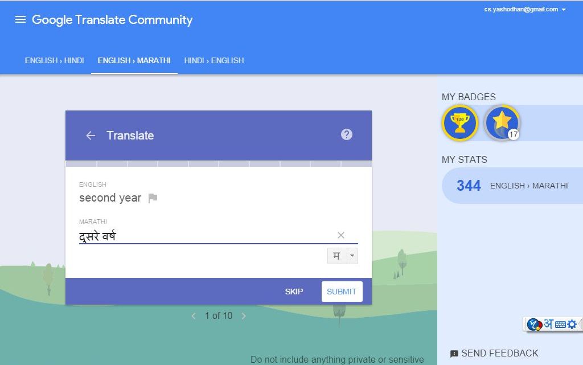Toggle the Devanagari 'अ' language indicator
Screen dimensions: 583x365
(x=548, y=324)
